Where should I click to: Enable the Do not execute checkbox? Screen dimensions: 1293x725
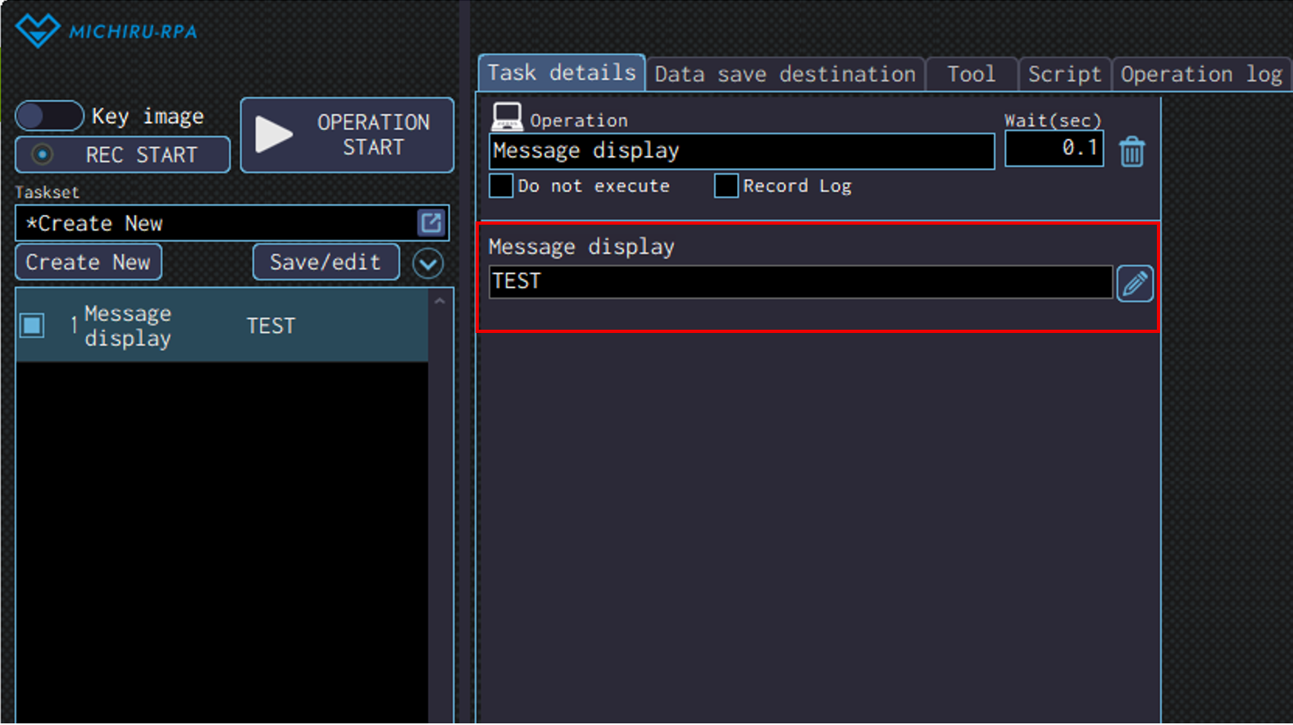501,186
